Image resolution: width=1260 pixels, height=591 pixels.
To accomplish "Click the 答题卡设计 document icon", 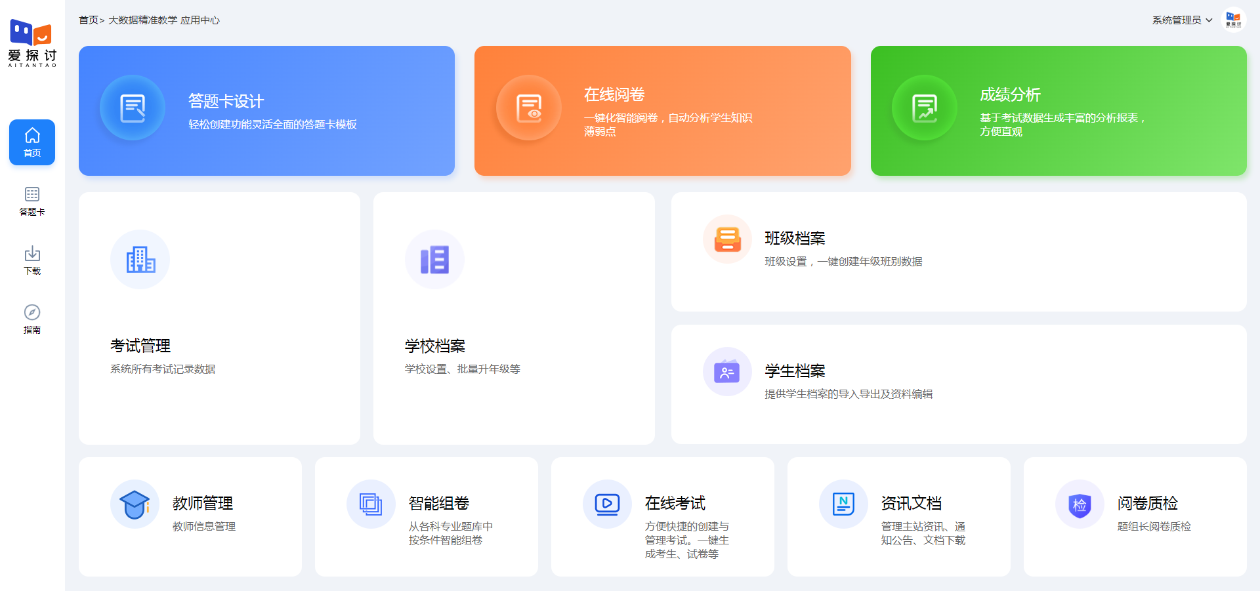I will point(133,108).
